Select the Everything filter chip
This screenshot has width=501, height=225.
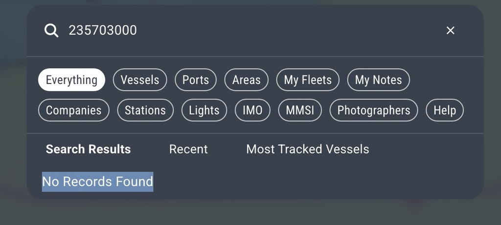coord(71,80)
